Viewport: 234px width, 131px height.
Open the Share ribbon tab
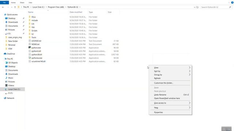(22, 3)
